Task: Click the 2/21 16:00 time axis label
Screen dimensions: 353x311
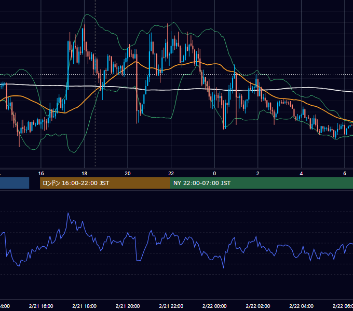Action: click(x=41, y=306)
